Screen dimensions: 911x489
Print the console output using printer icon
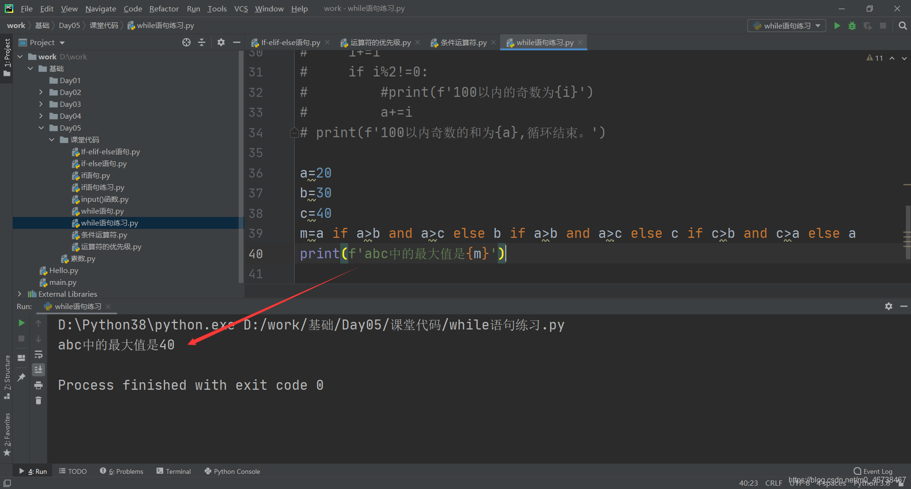[x=38, y=385]
